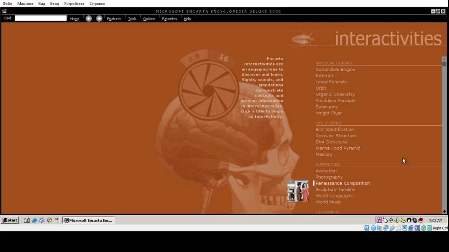Image resolution: width=449 pixels, height=252 pixels.
Task: Open the Ввод menu in VirtualBox
Action: tap(54, 3)
